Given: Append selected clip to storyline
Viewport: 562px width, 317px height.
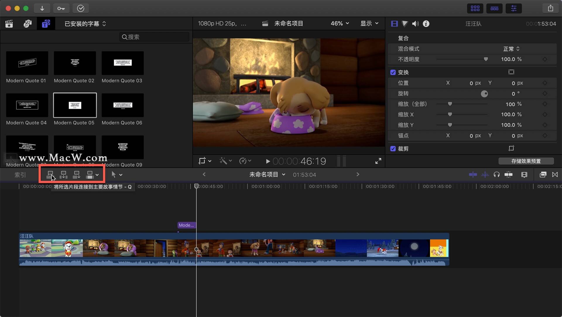Looking at the screenshot, I should pyautogui.click(x=77, y=175).
